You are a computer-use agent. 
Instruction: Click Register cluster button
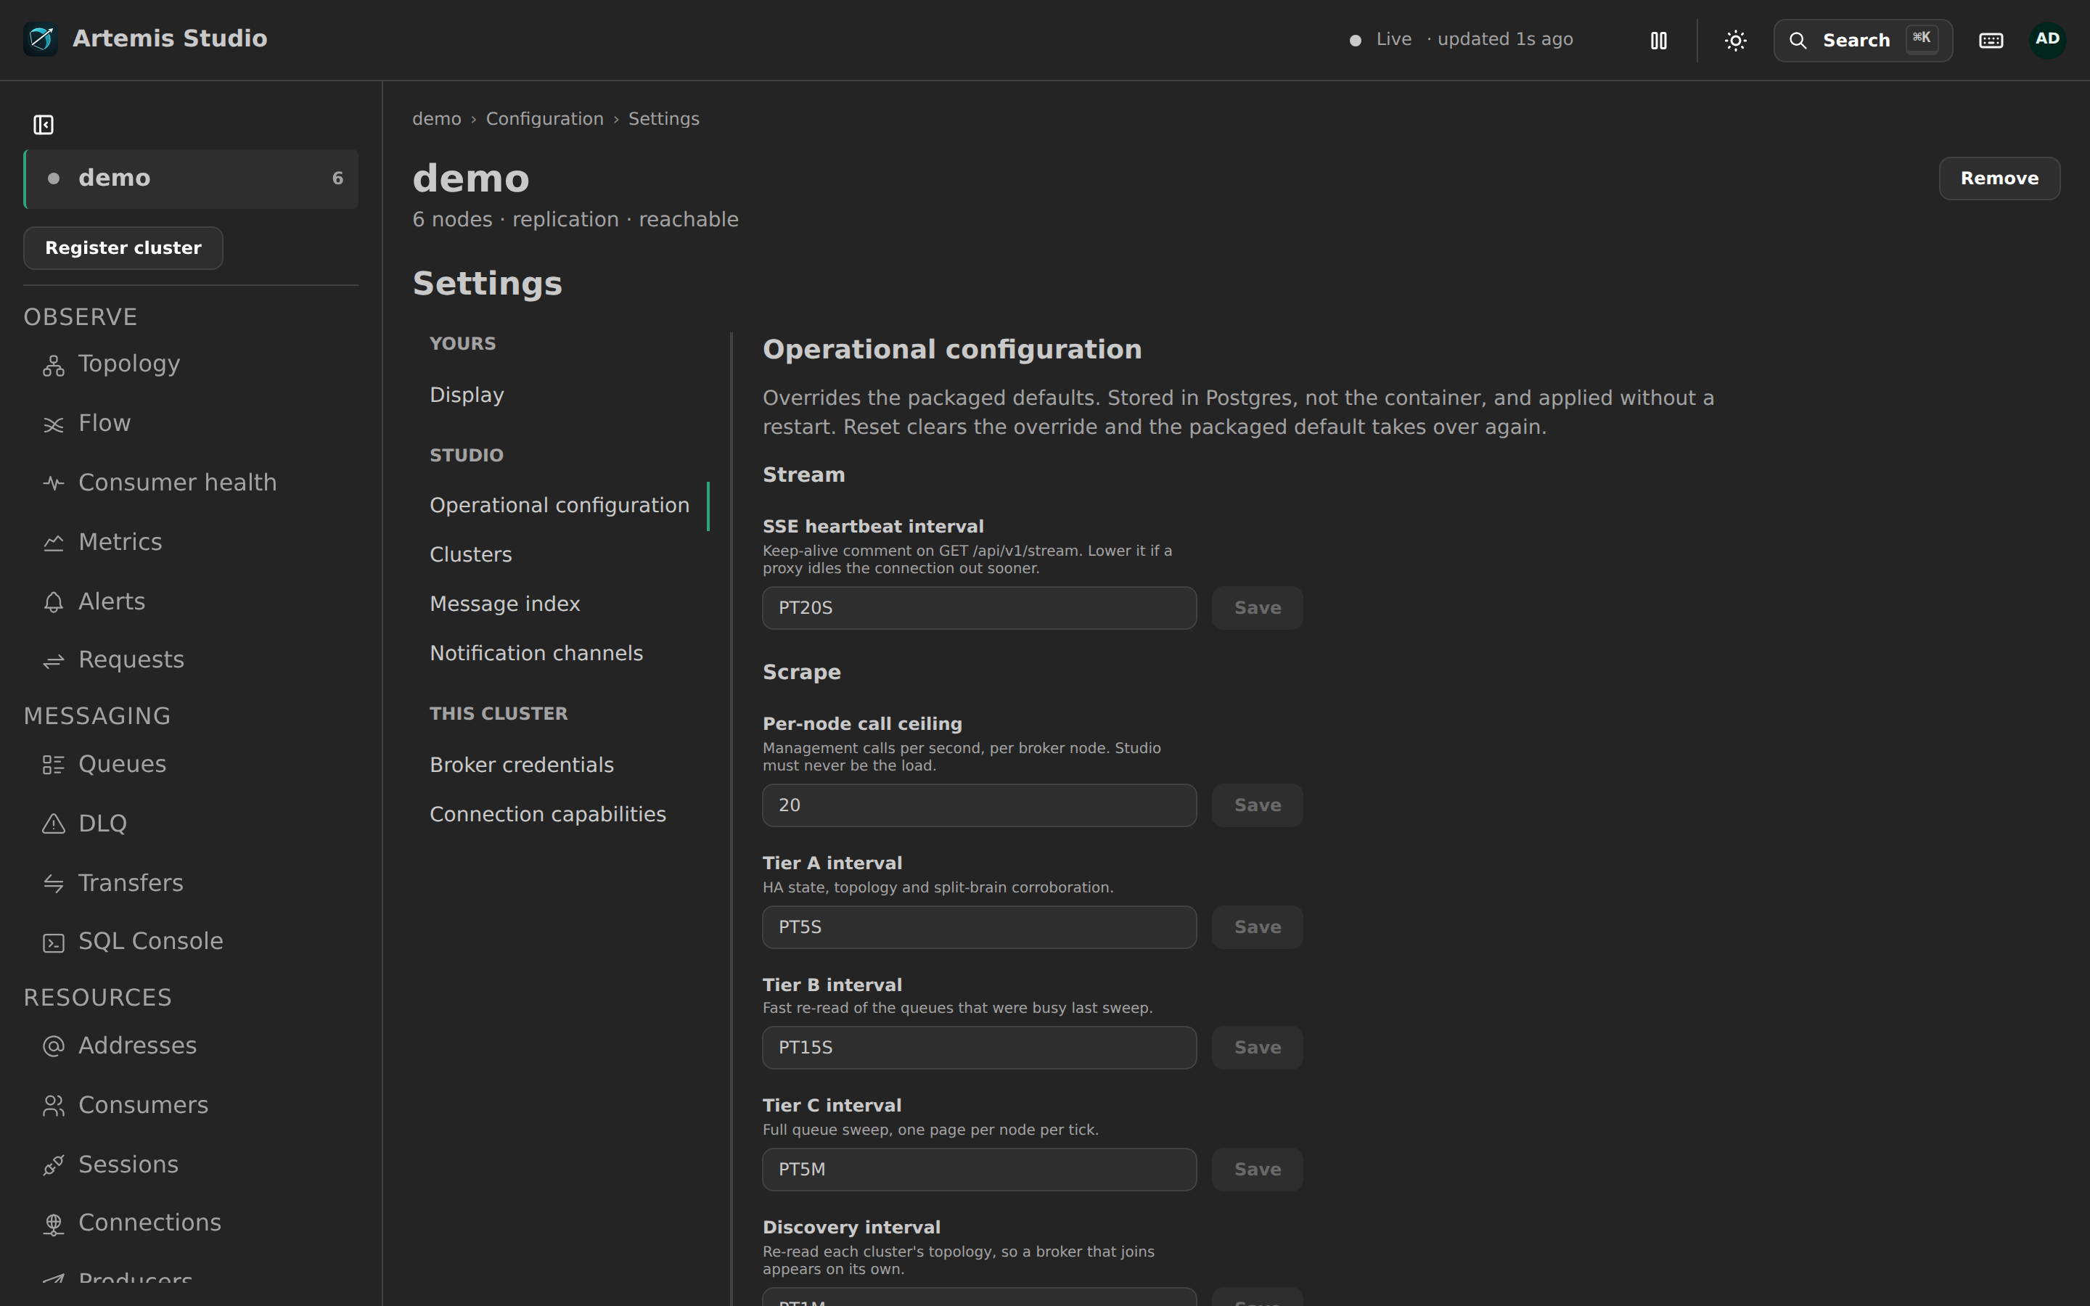click(x=123, y=248)
